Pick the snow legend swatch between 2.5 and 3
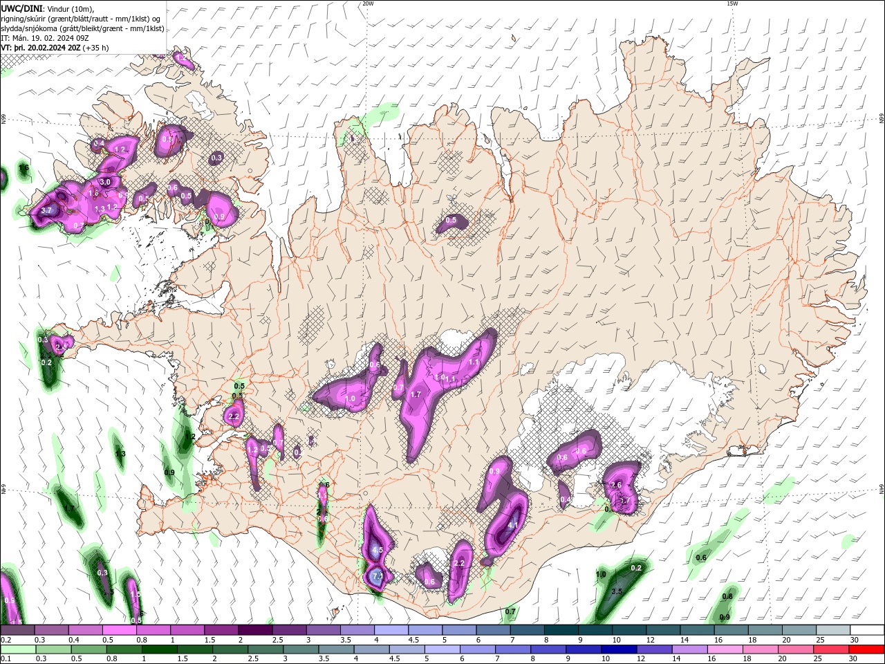The image size is (885, 664). 288,630
